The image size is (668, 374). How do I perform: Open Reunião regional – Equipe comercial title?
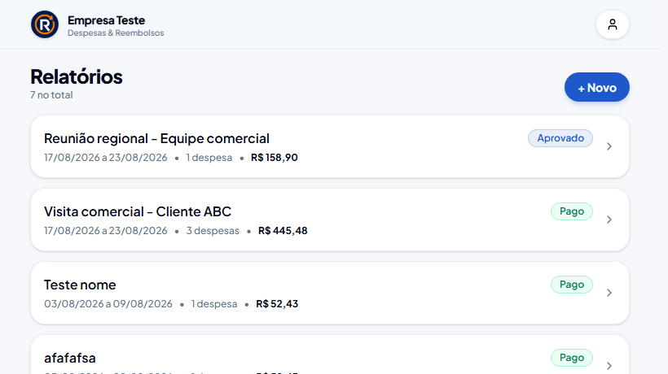(156, 138)
